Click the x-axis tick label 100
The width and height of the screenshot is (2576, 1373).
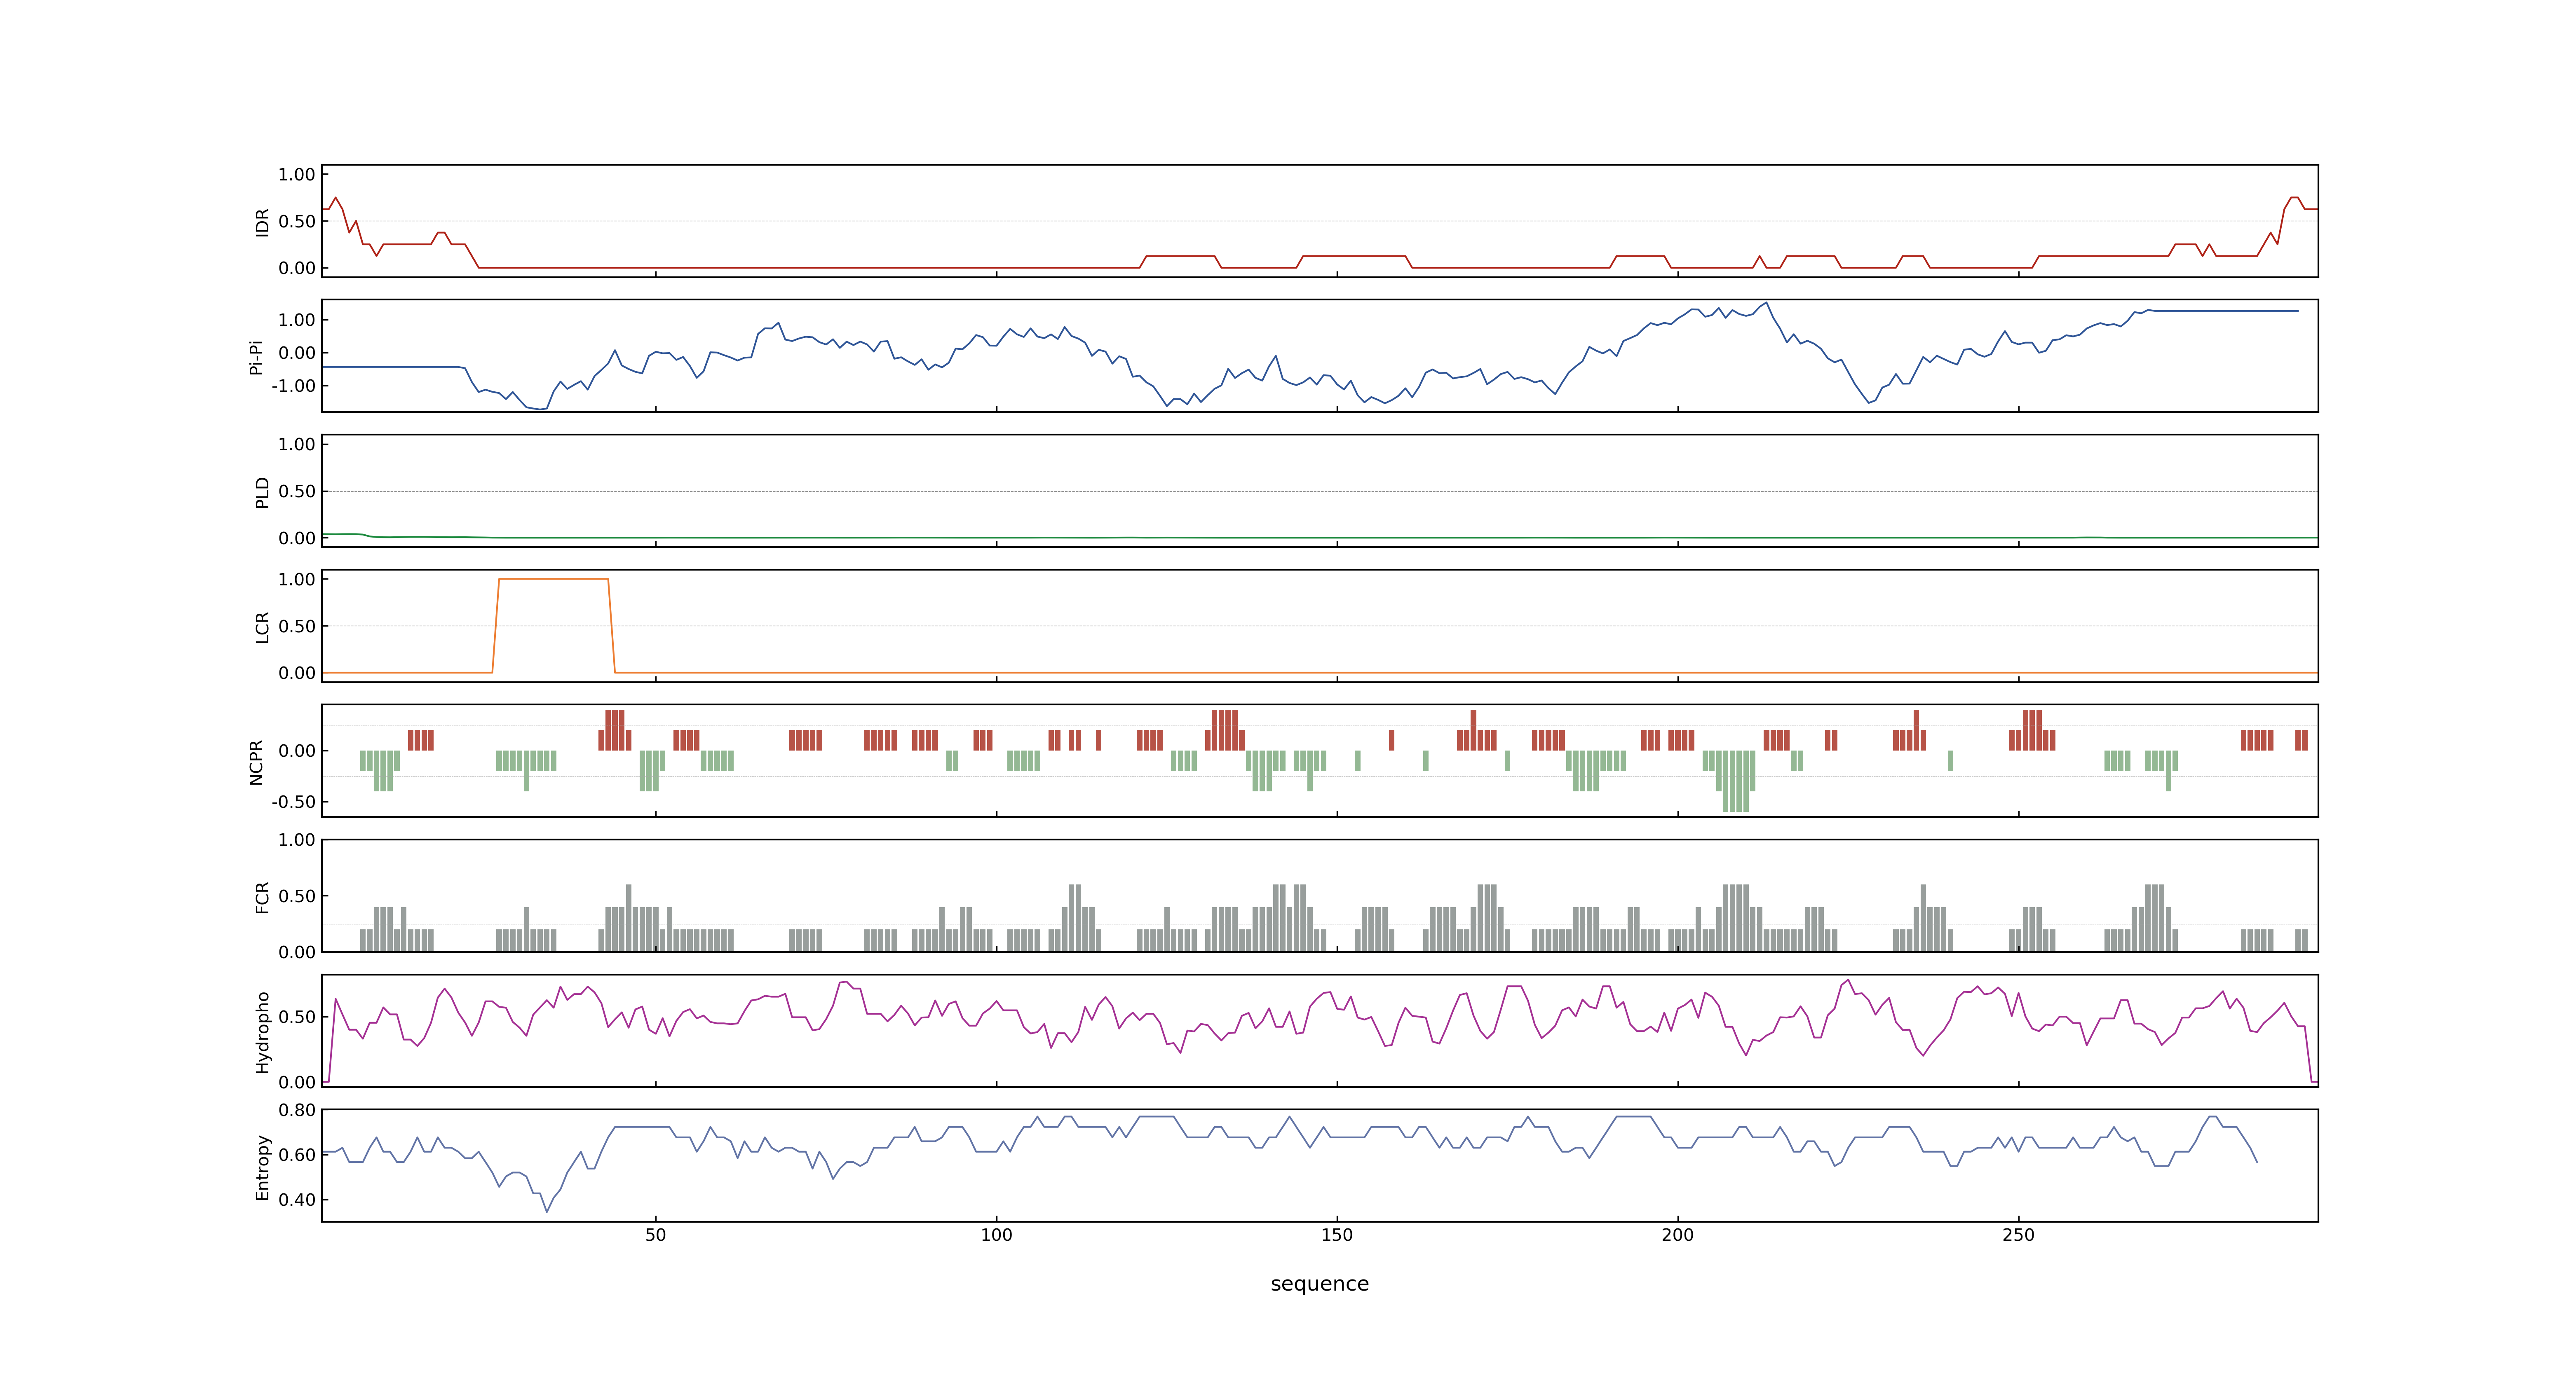[996, 1235]
